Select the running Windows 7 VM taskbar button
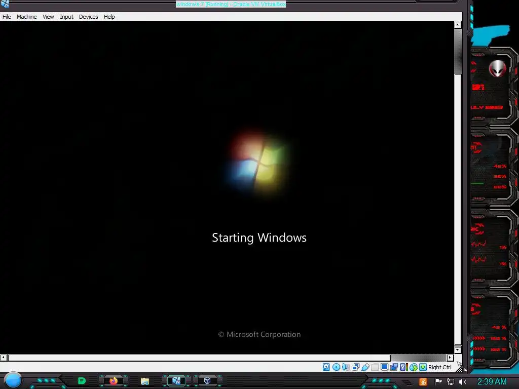 point(176,381)
